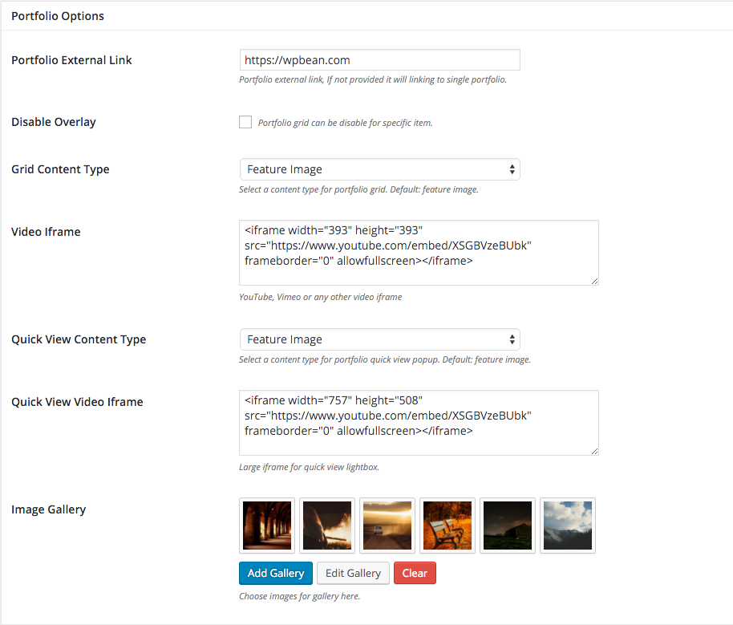The image size is (733, 625).
Task: Select the cloudy mountain sky thumbnail
Action: click(x=568, y=526)
